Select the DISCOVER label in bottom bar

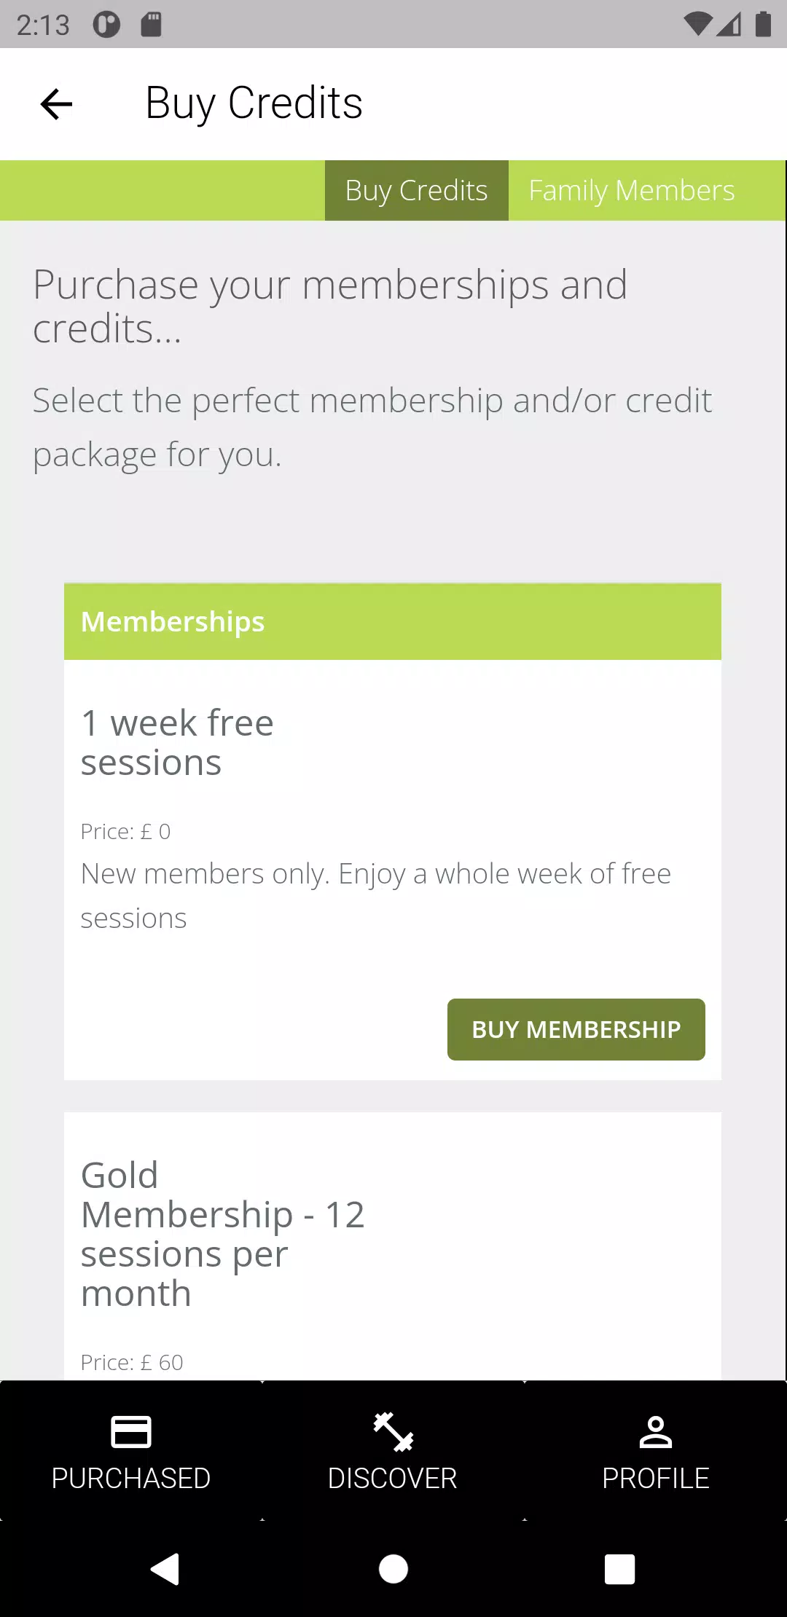pos(393,1478)
